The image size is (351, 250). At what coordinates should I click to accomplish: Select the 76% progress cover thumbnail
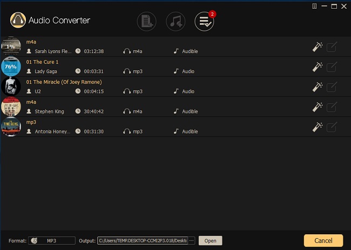(11, 67)
